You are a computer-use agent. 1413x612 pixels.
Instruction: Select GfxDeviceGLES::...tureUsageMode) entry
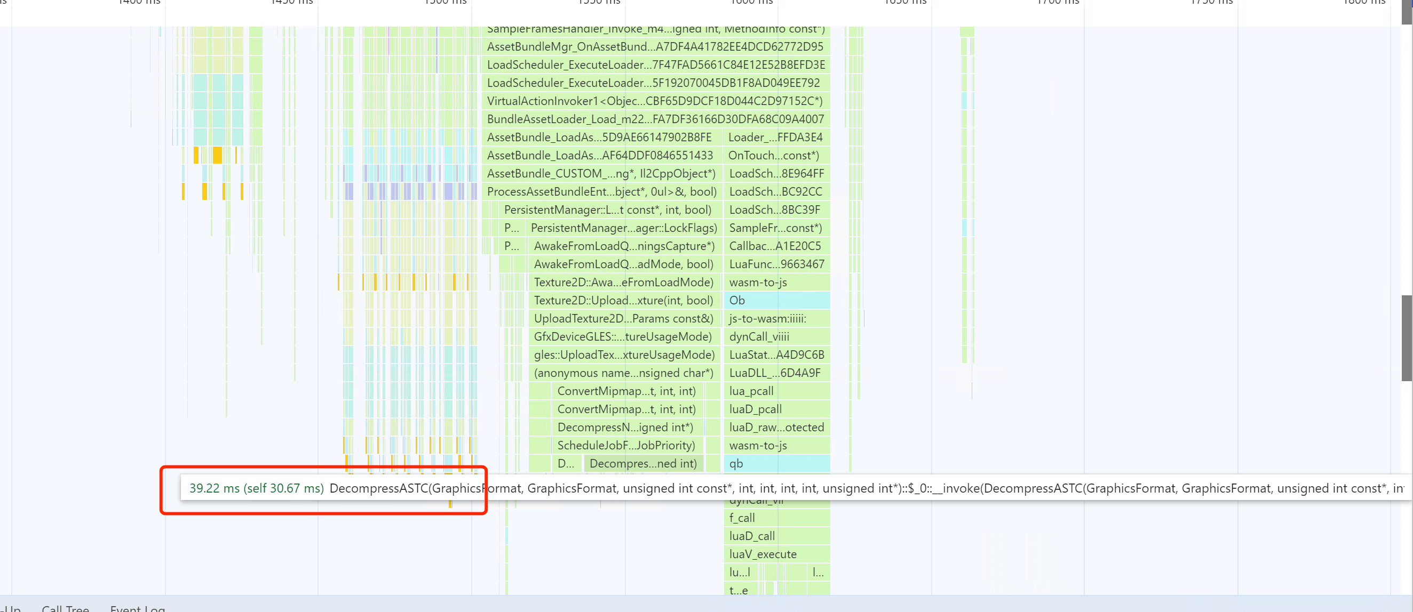[625, 336]
